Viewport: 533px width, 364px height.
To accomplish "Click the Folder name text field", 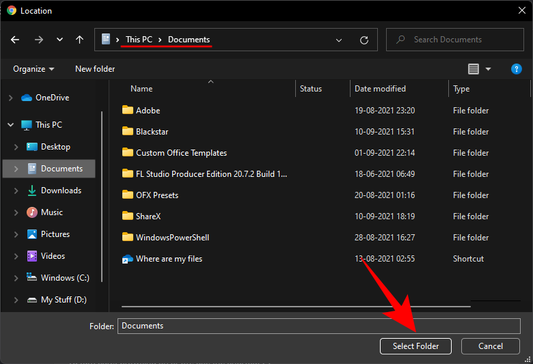I will click(x=318, y=326).
